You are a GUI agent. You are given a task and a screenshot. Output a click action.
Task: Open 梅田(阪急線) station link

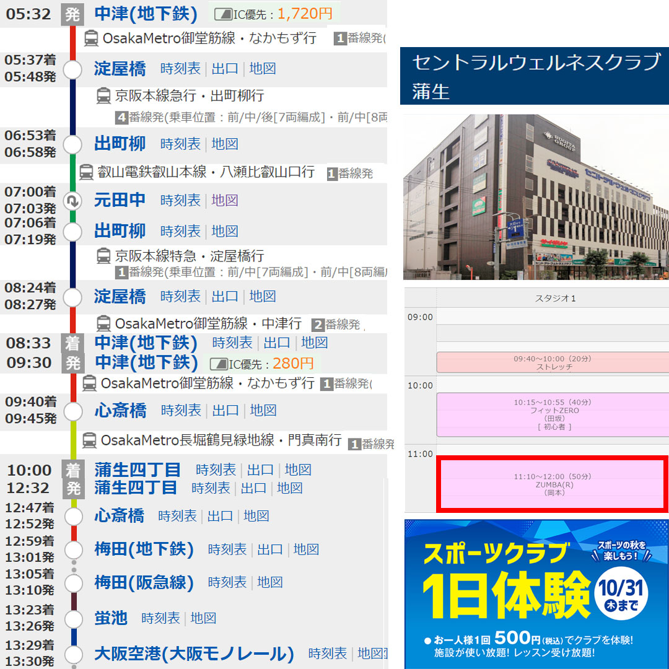coord(144,582)
